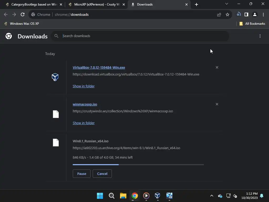This screenshot has height=202, width=269.
Task: Click the browser forward arrow
Action: click(x=14, y=15)
